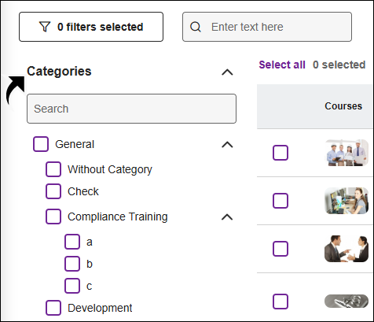Click the magnifier search icon
Image resolution: width=374 pixels, height=322 pixels.
click(x=196, y=27)
